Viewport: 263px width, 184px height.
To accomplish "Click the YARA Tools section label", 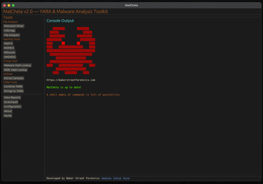I will point(10,82).
